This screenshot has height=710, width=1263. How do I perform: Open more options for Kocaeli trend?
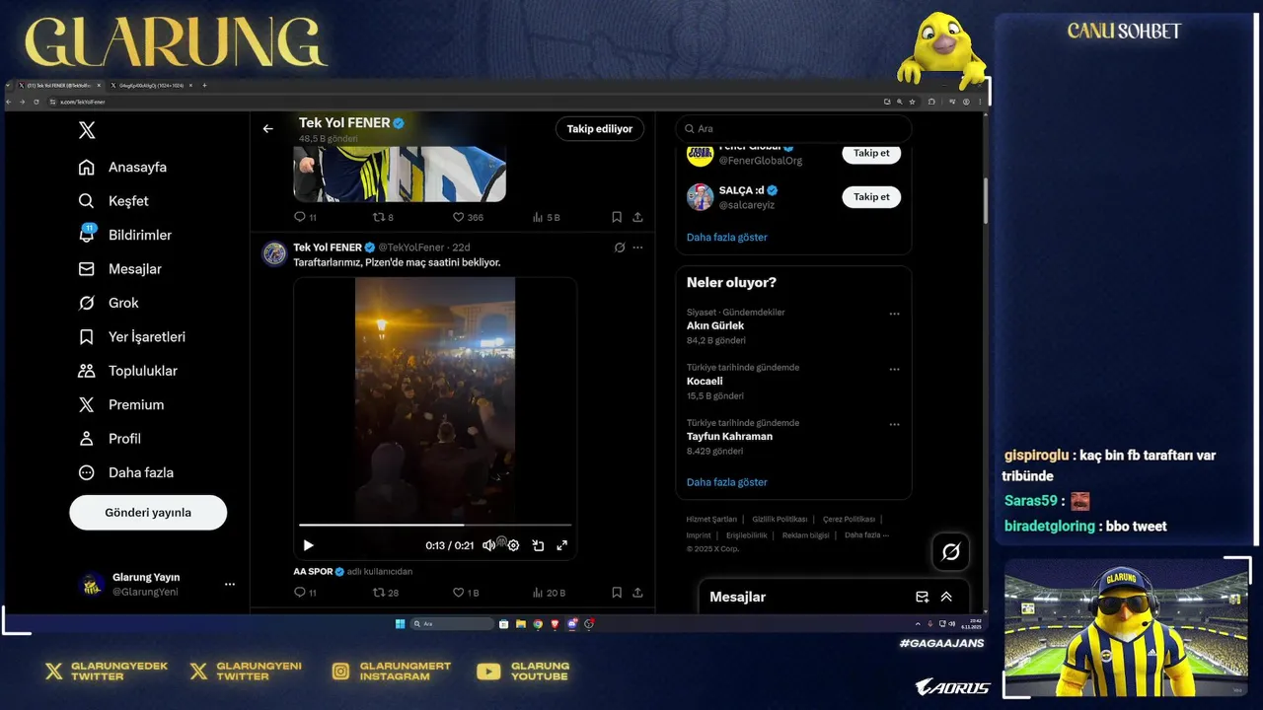894,370
